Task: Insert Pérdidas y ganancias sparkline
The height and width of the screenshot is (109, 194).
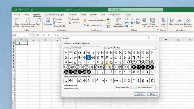Action: [188, 23]
